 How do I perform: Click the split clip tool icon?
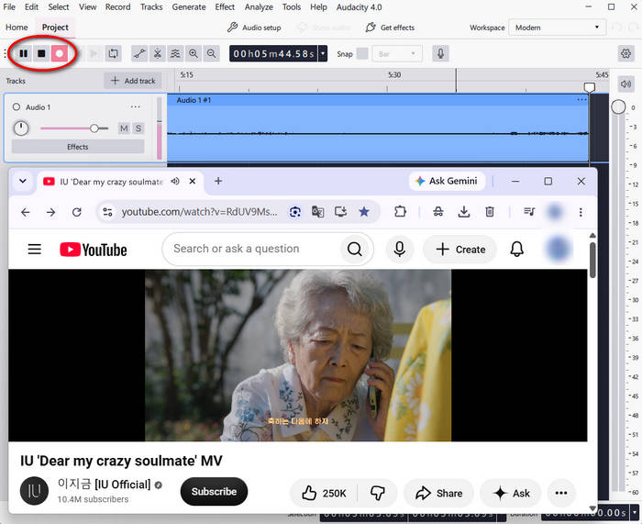point(157,53)
